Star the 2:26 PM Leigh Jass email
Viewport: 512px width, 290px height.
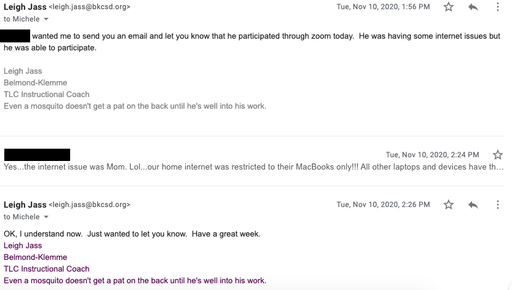tap(449, 205)
